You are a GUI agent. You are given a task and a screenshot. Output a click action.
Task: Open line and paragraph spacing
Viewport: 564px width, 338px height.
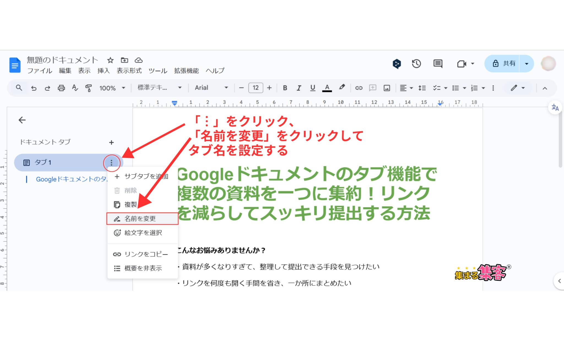(422, 88)
